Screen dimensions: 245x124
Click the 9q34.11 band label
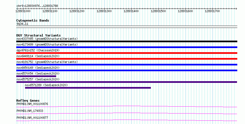click(22, 24)
